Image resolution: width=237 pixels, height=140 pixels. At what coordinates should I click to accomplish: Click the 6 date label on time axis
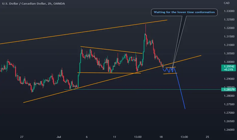[x=87, y=137]
